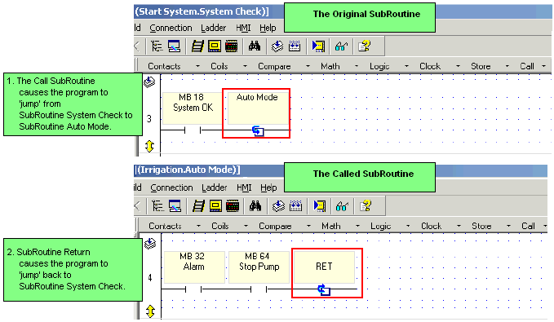This screenshot has width=554, height=322.
Task: Click binoculars Find icon in top toolbar
Action: pyautogui.click(x=255, y=46)
